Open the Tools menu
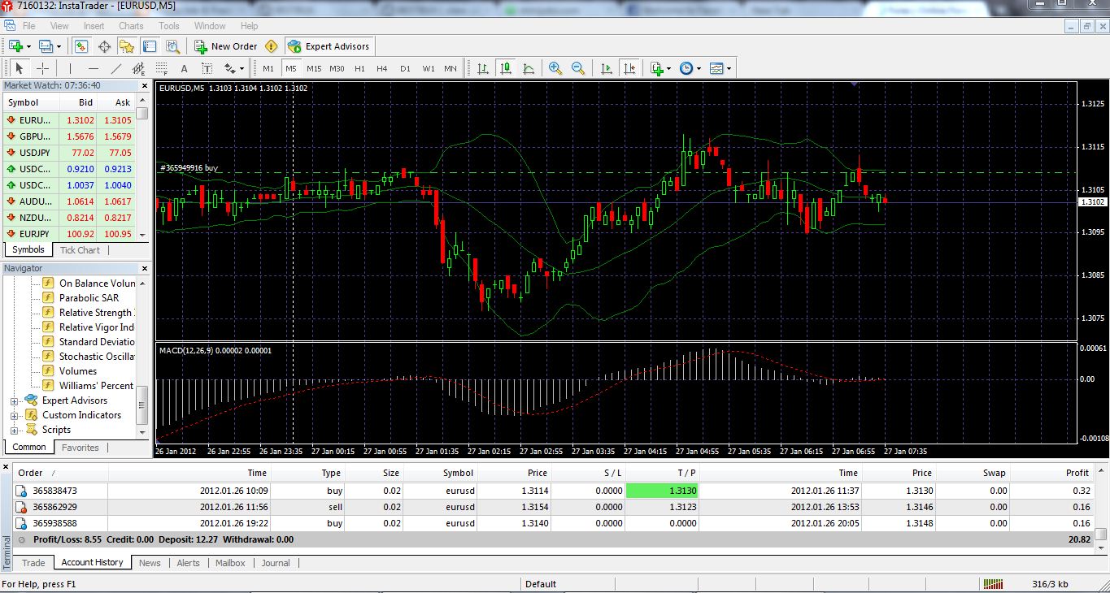 tap(169, 26)
